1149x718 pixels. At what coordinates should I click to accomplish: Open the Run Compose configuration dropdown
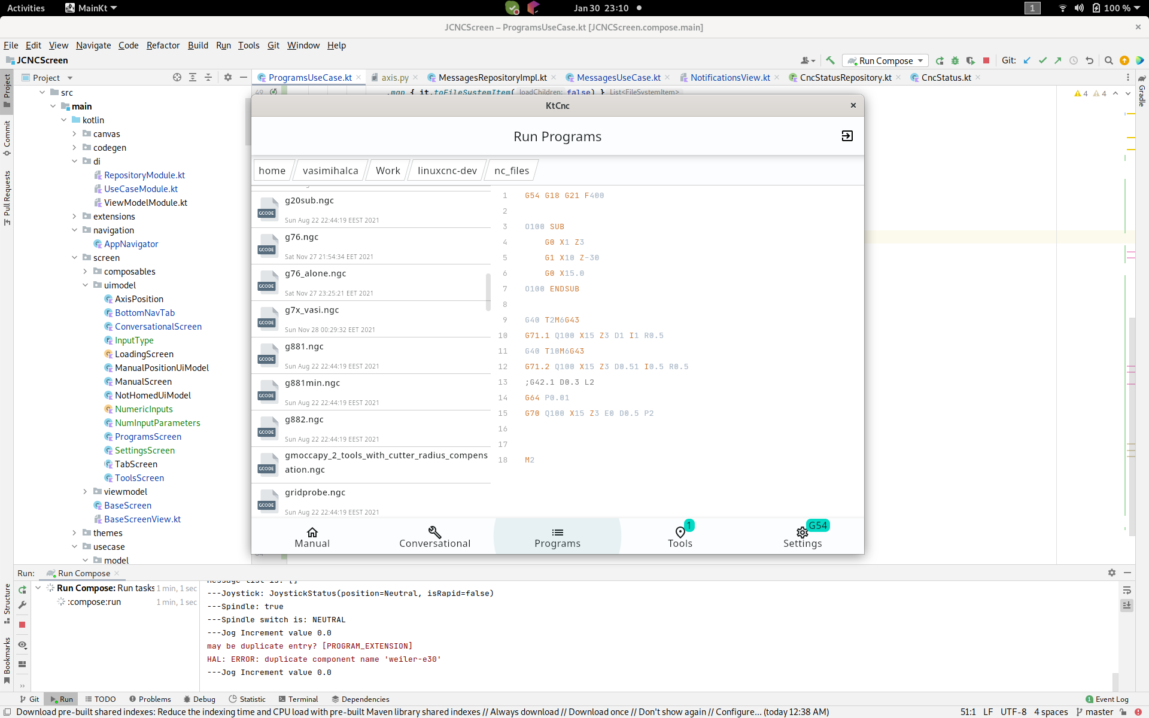click(886, 60)
